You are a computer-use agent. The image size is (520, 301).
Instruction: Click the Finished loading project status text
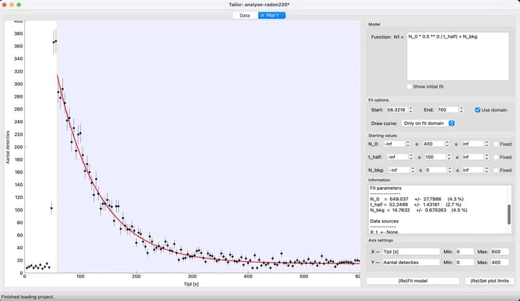(x=28, y=297)
